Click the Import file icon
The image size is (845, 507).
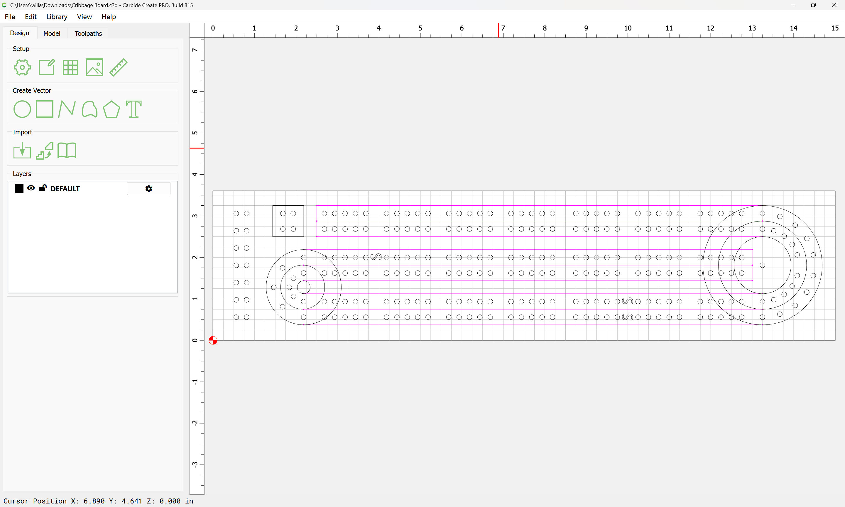tap(22, 151)
